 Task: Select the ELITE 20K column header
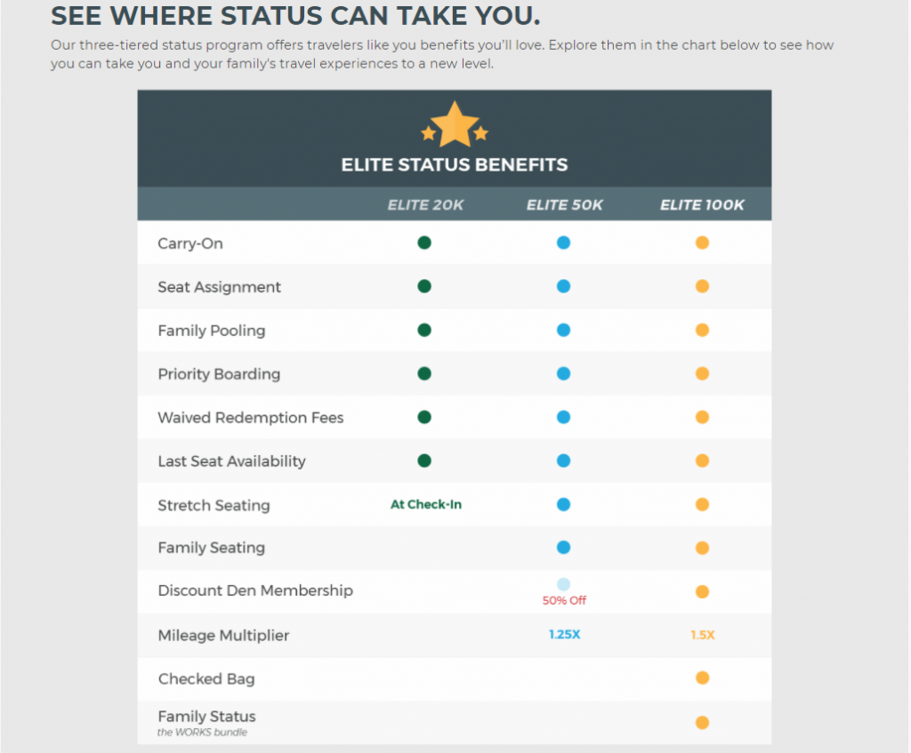(425, 205)
